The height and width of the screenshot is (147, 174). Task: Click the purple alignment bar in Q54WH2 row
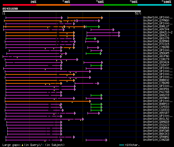coord(41,137)
